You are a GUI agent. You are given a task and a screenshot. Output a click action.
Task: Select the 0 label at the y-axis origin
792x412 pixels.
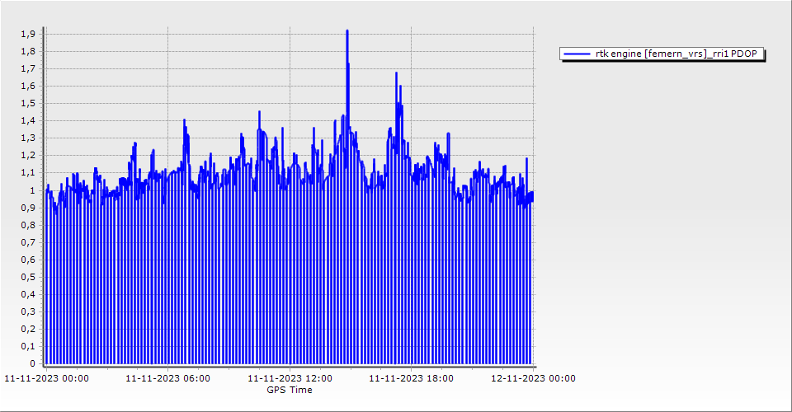(x=32, y=363)
